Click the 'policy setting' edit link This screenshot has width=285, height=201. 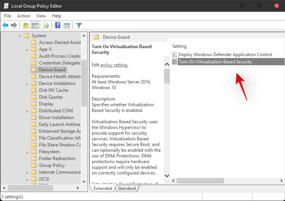pyautogui.click(x=114, y=65)
